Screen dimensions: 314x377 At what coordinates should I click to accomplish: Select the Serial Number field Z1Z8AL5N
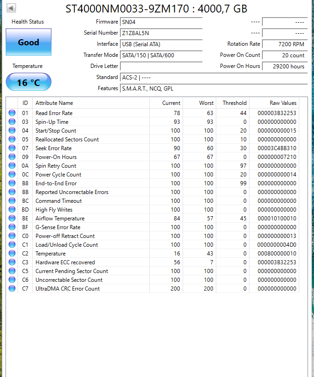[161, 33]
